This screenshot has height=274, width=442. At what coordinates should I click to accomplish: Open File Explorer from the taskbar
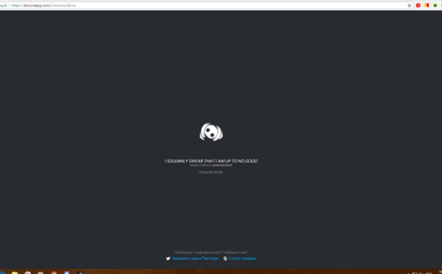point(15,272)
